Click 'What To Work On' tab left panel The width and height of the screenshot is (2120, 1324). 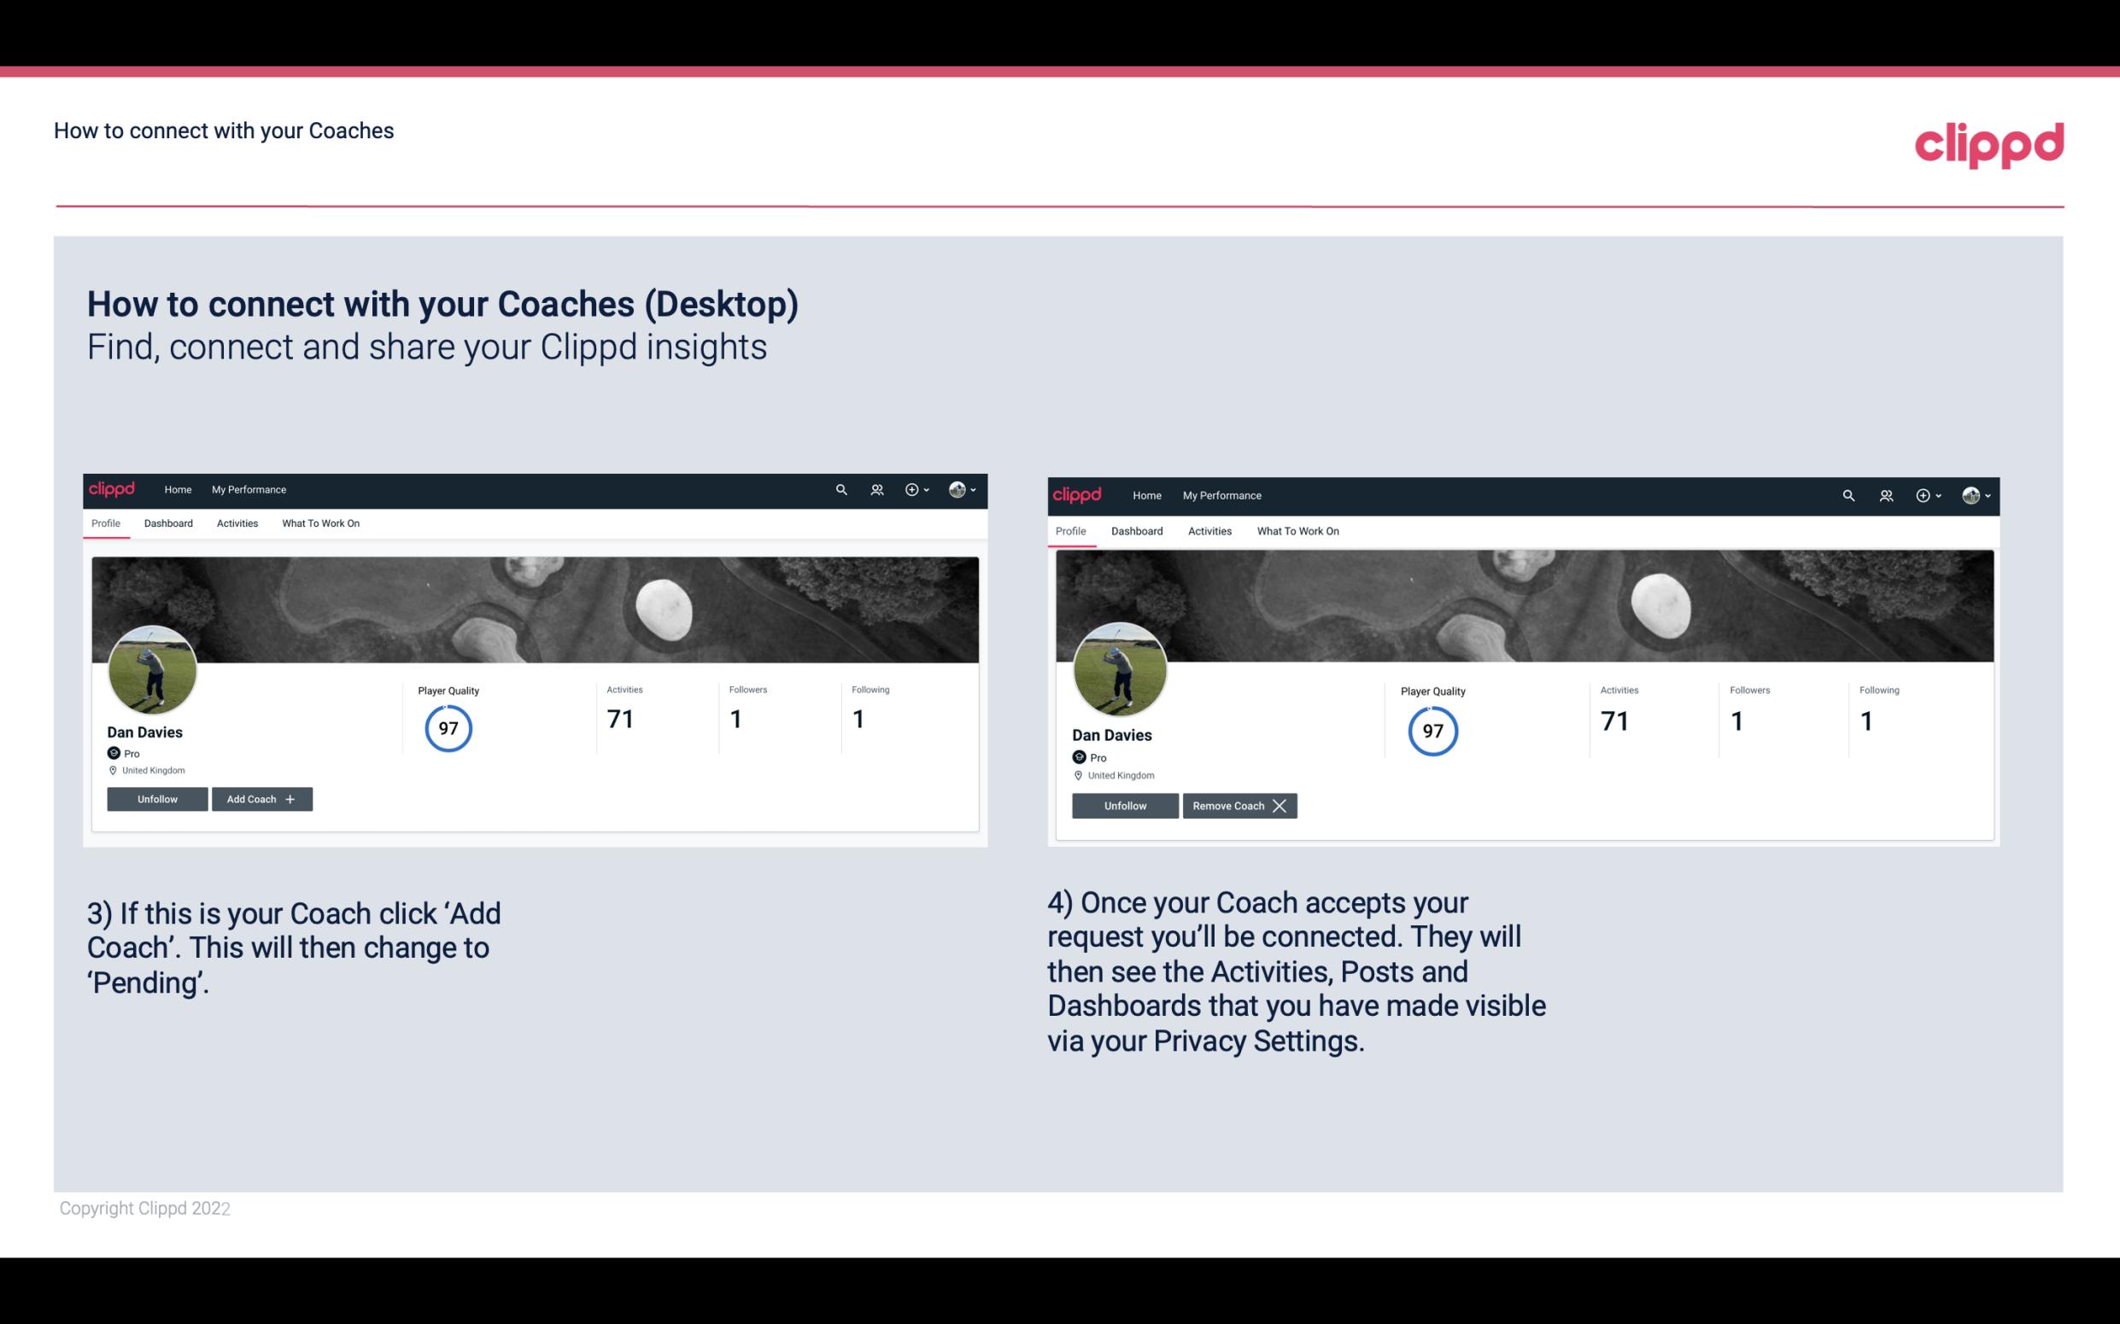point(319,522)
